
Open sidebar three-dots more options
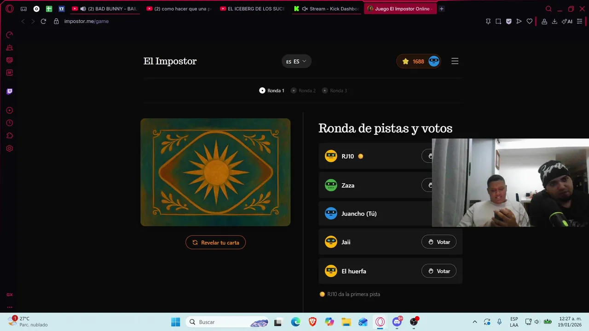click(x=9, y=307)
